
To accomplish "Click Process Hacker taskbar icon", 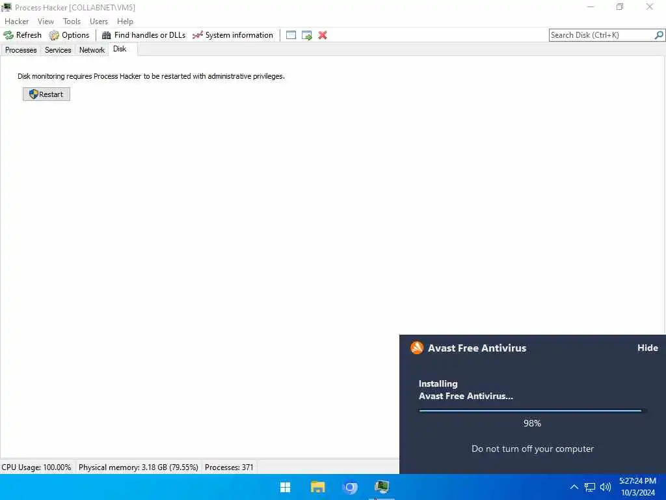I will pos(382,487).
